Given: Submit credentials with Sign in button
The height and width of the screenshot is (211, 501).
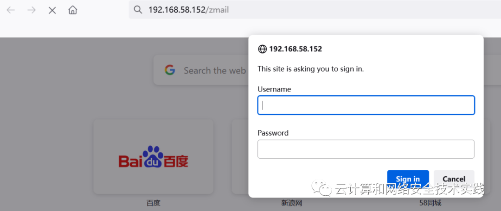Looking at the screenshot, I should (x=408, y=179).
